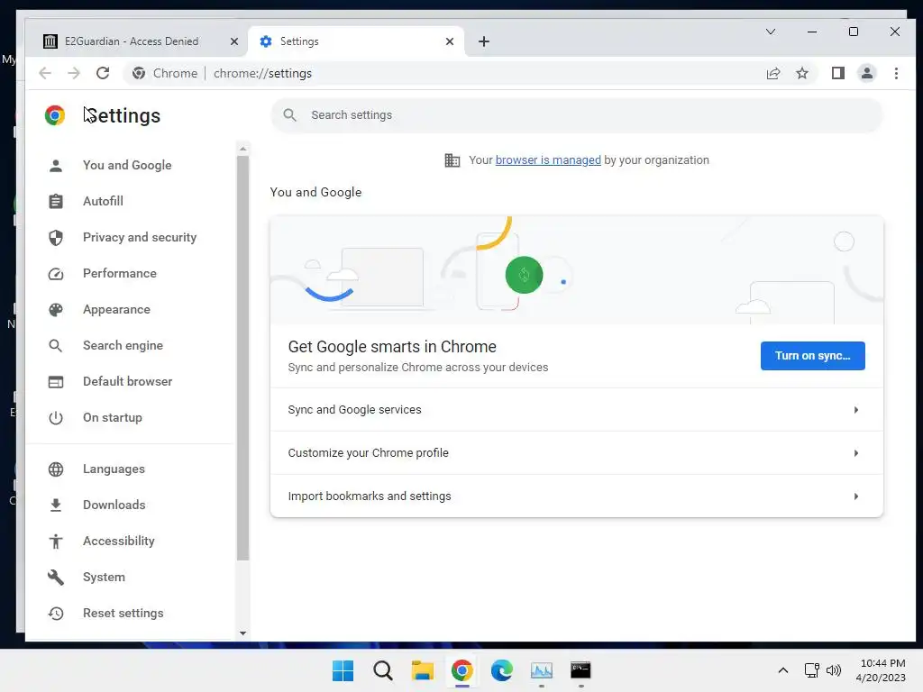The height and width of the screenshot is (692, 923).
Task: Follow the browser is managed link
Action: tap(548, 160)
